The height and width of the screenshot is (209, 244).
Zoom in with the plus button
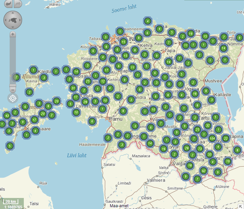(x=13, y=34)
